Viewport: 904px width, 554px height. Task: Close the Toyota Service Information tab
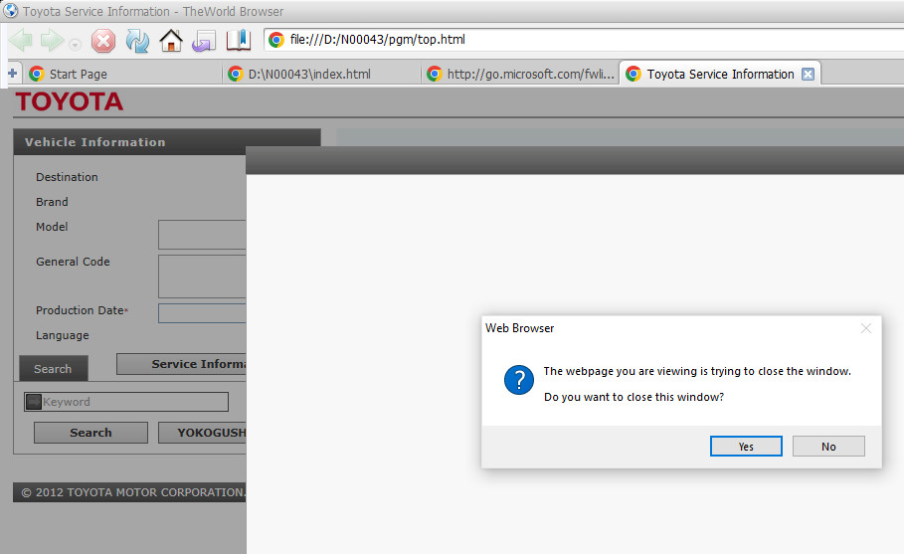coord(809,74)
